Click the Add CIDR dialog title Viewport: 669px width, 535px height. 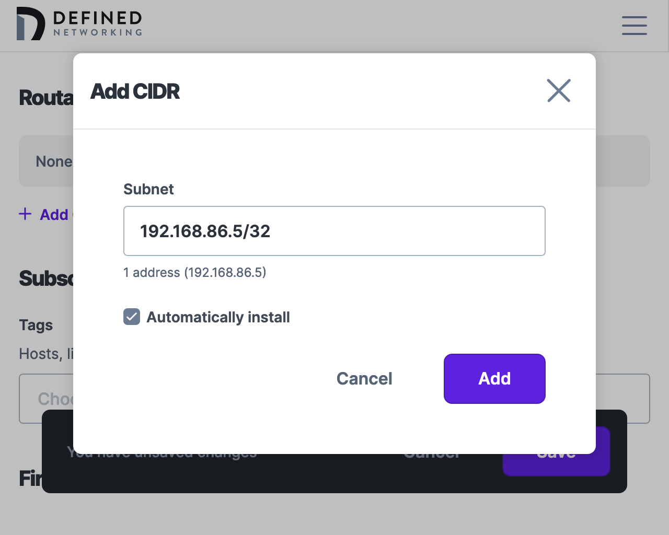click(x=135, y=90)
